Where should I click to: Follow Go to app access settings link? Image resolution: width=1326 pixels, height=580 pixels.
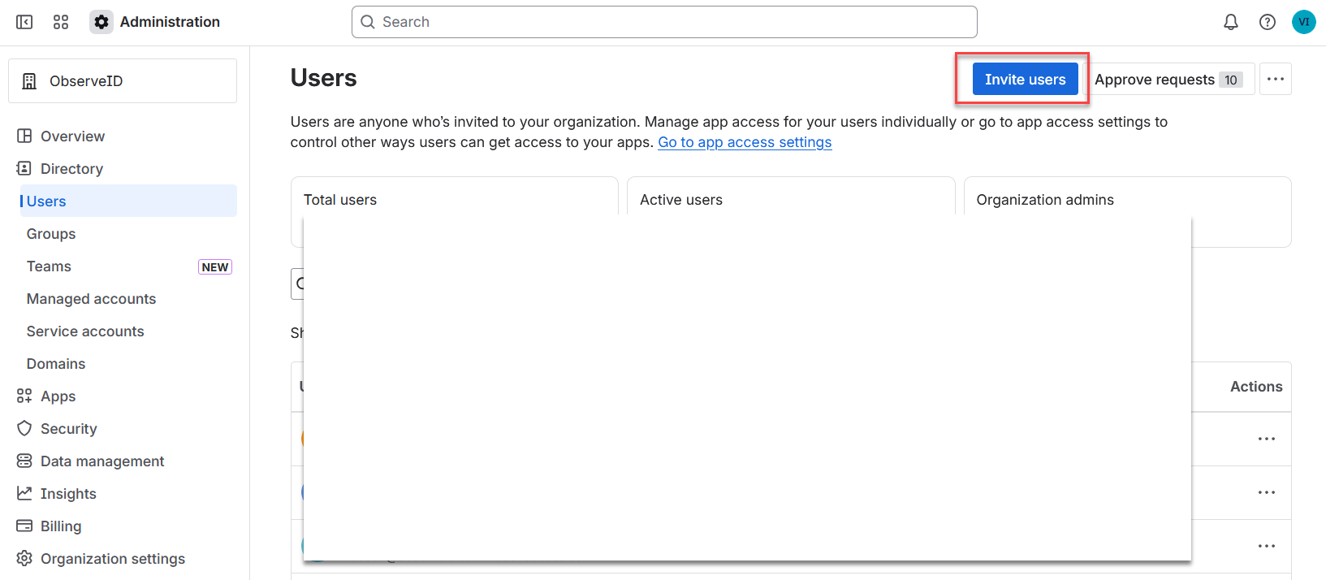click(745, 142)
